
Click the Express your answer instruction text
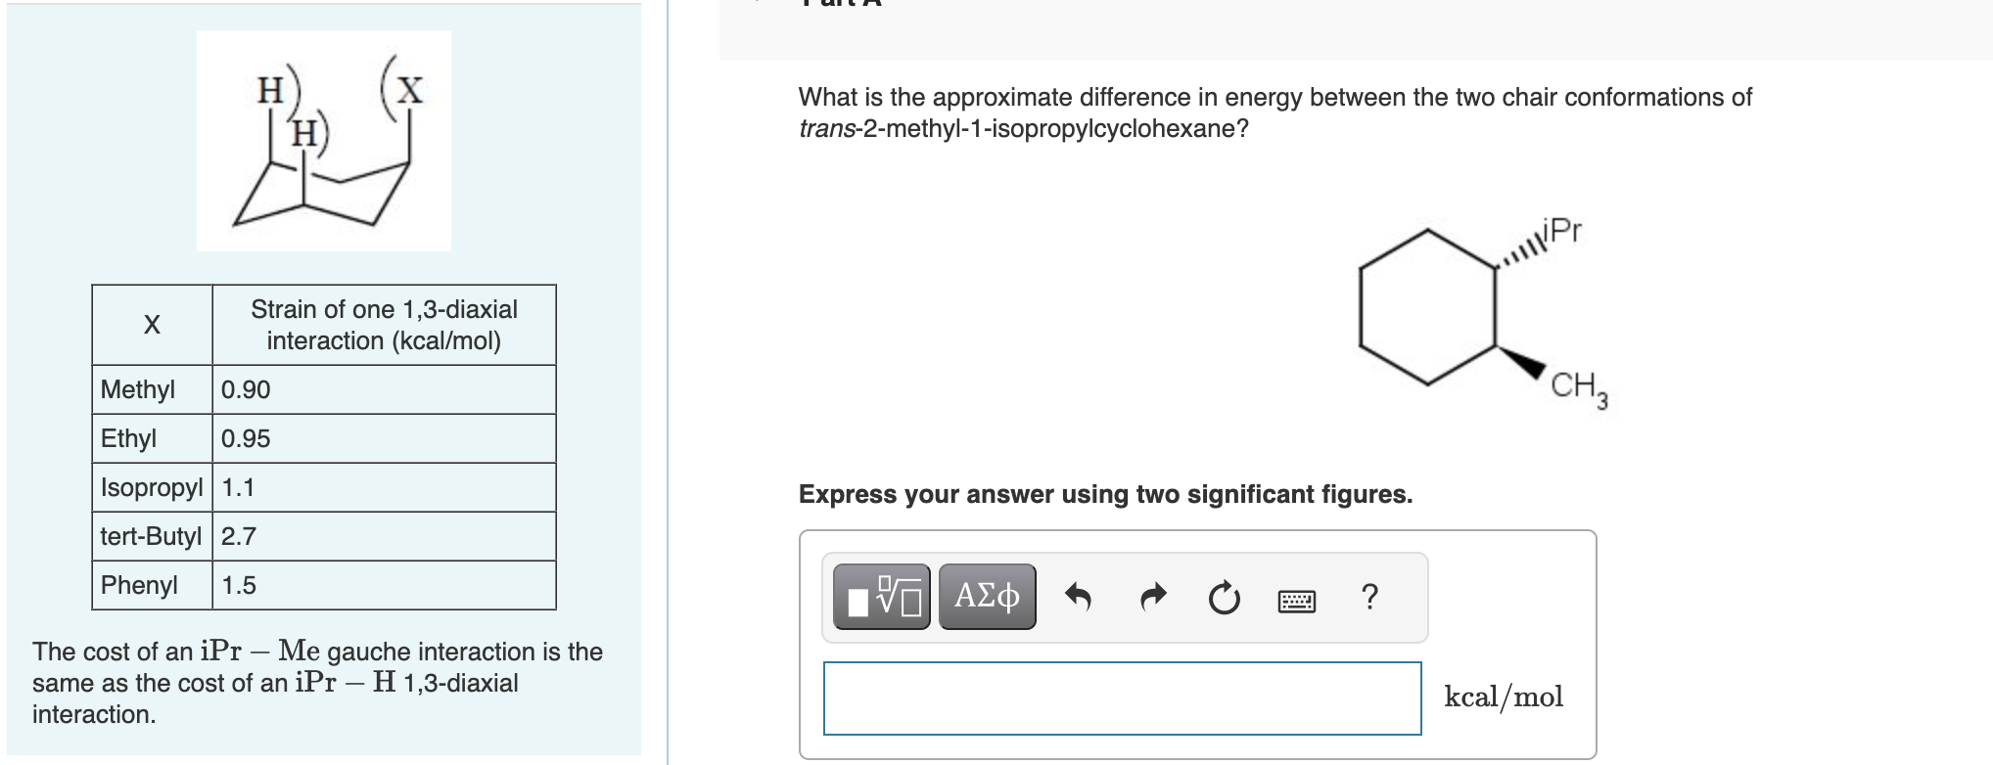click(x=1104, y=494)
